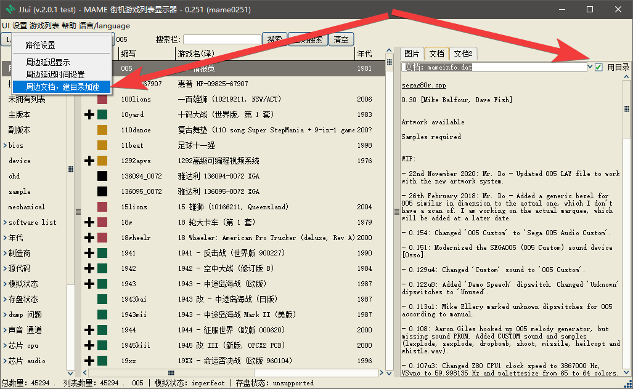Screen dimensions: 633x389
Task: Click the JJui app icon in title bar
Action: pos(10,9)
